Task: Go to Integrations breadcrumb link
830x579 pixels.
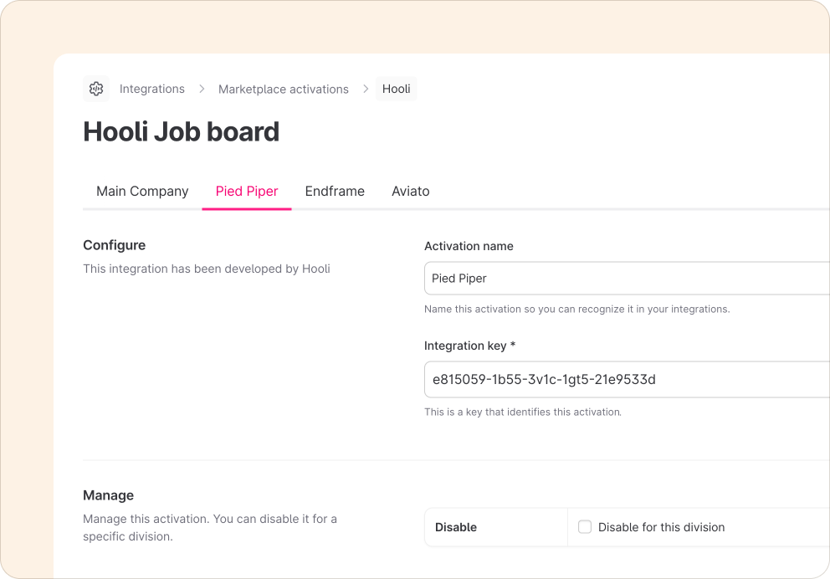Action: coord(152,89)
